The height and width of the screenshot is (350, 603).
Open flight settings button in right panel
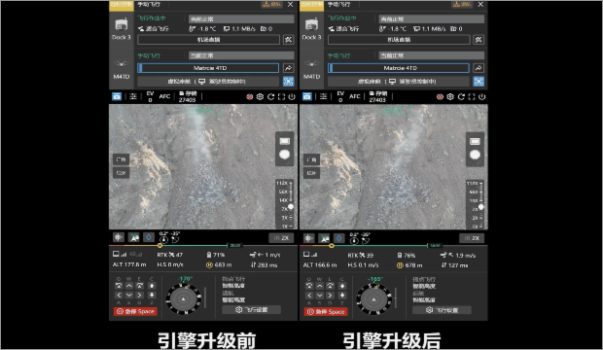click(x=442, y=310)
